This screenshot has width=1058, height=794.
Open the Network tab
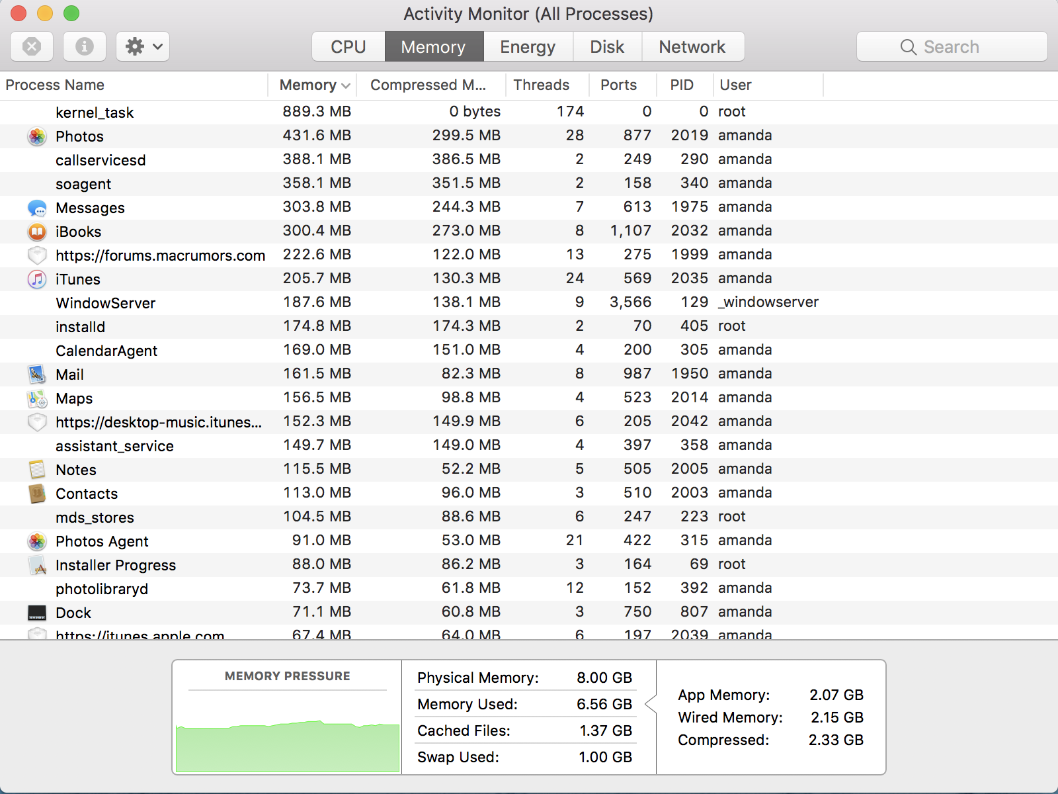tap(692, 46)
